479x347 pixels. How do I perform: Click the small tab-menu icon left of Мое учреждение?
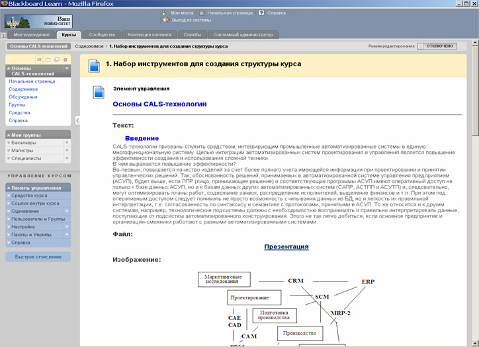click(x=3, y=36)
